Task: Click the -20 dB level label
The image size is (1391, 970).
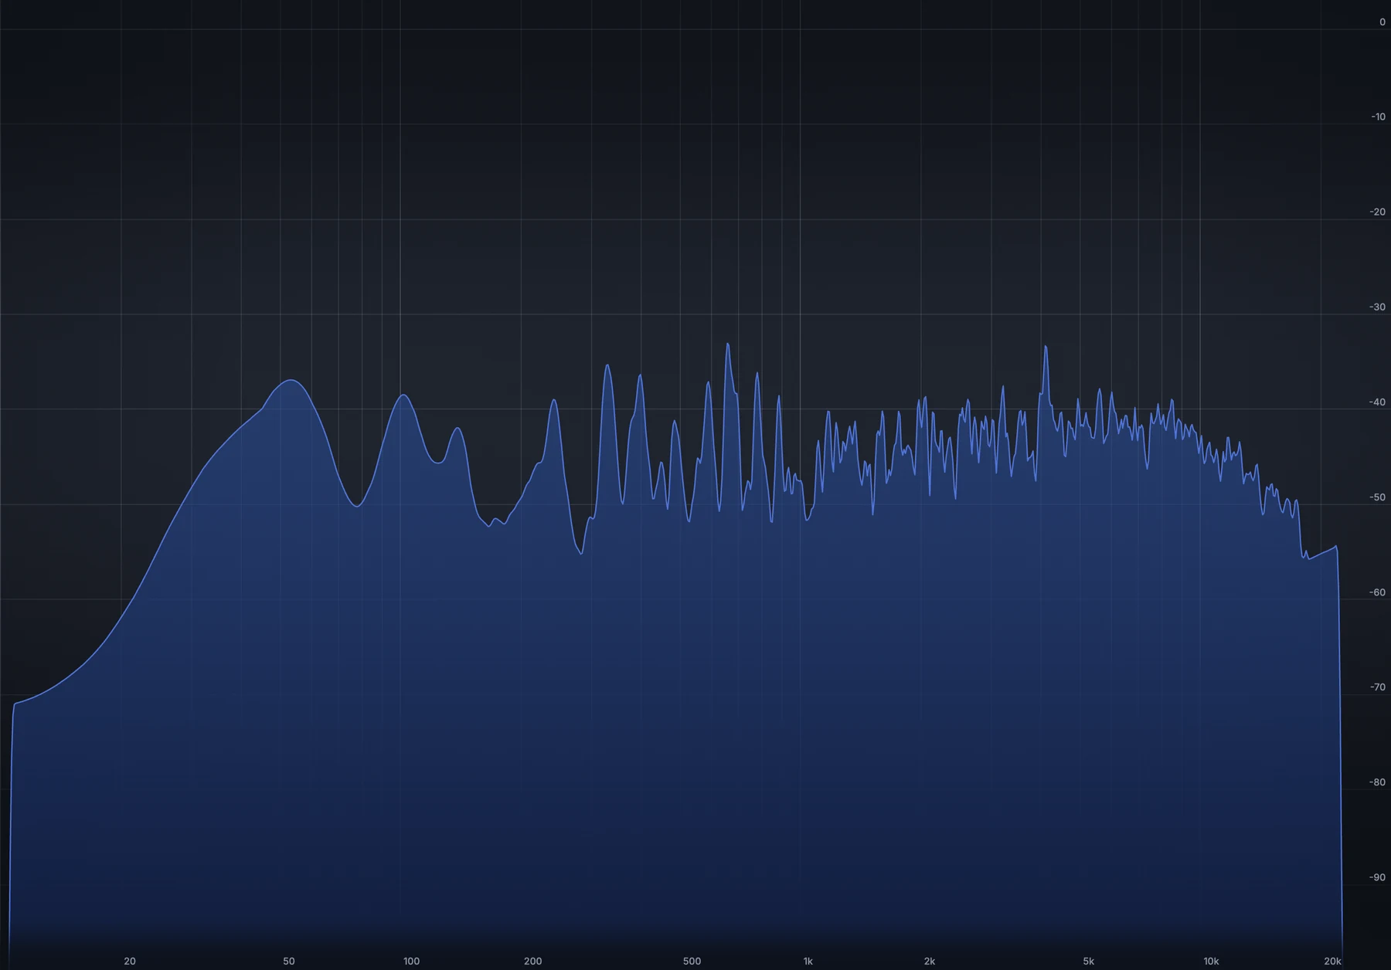Action: pos(1378,212)
